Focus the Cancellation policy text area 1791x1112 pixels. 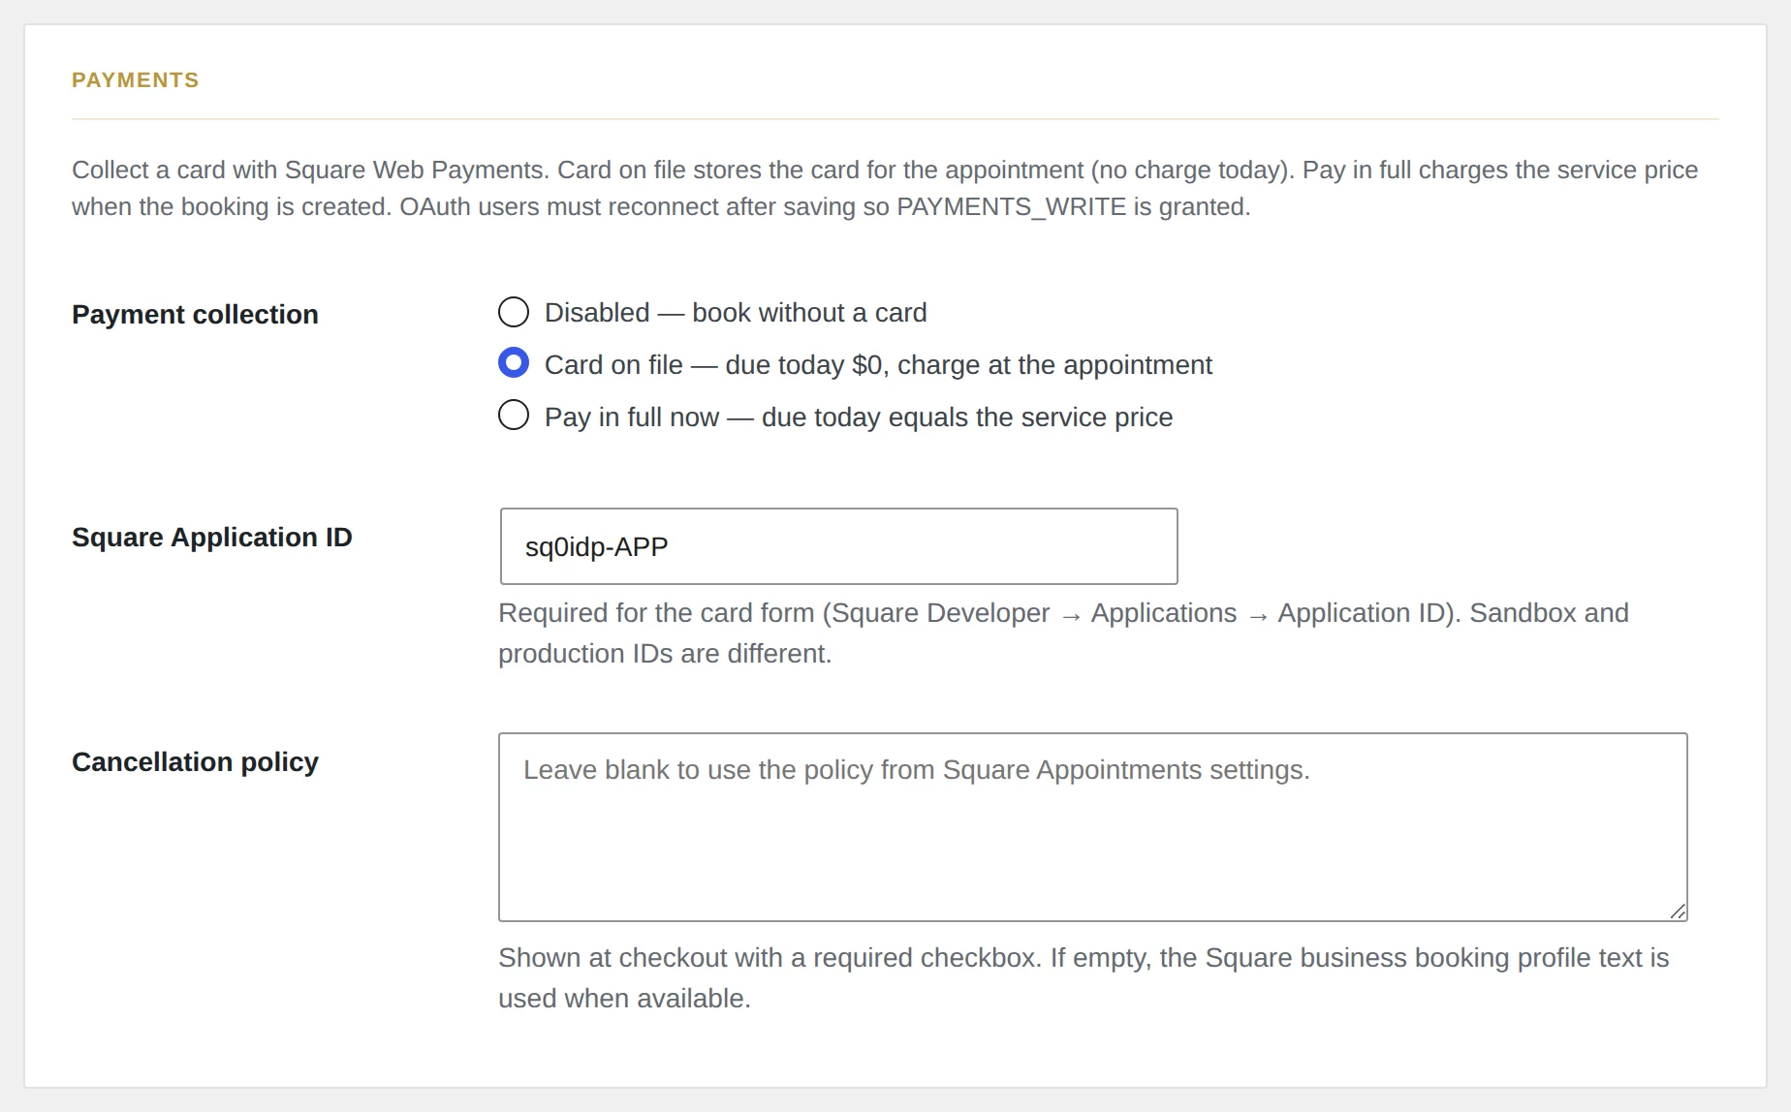pos(1093,827)
